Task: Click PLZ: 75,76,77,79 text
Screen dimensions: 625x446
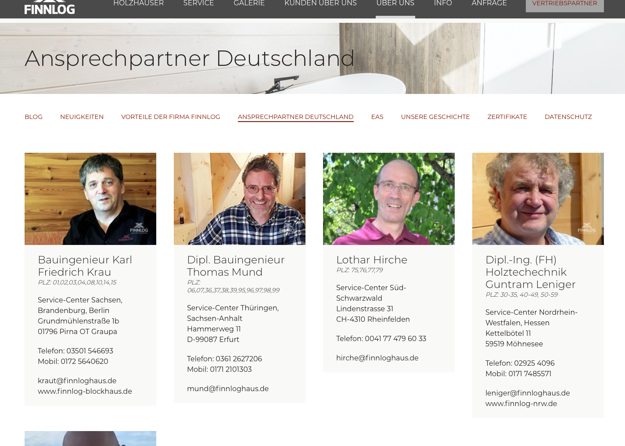Action: tap(359, 270)
